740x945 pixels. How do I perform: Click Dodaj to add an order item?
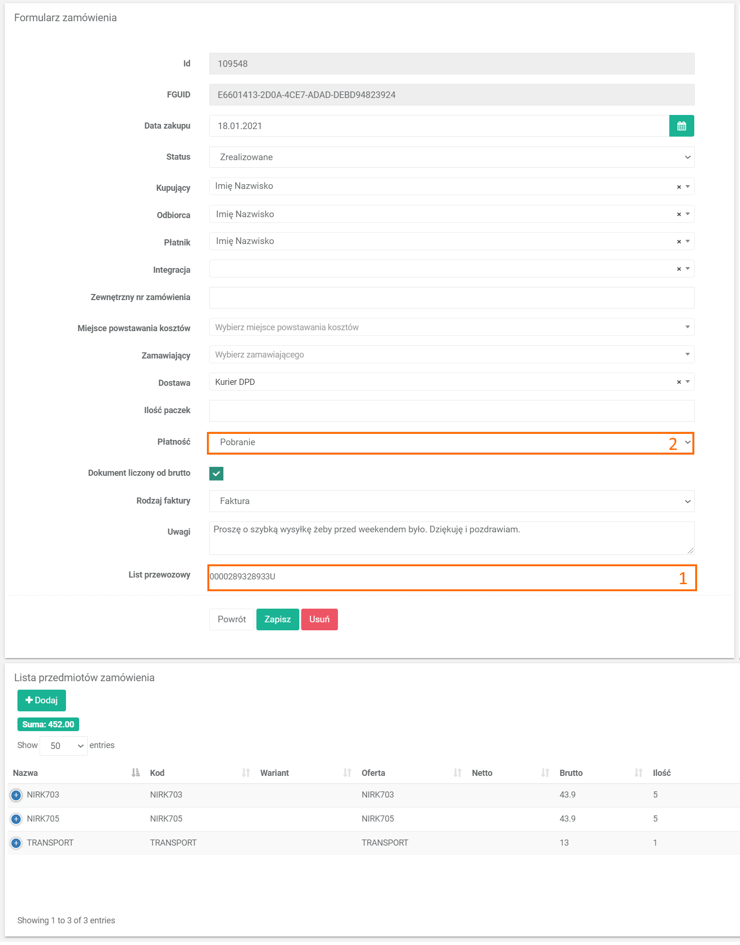[x=41, y=701]
